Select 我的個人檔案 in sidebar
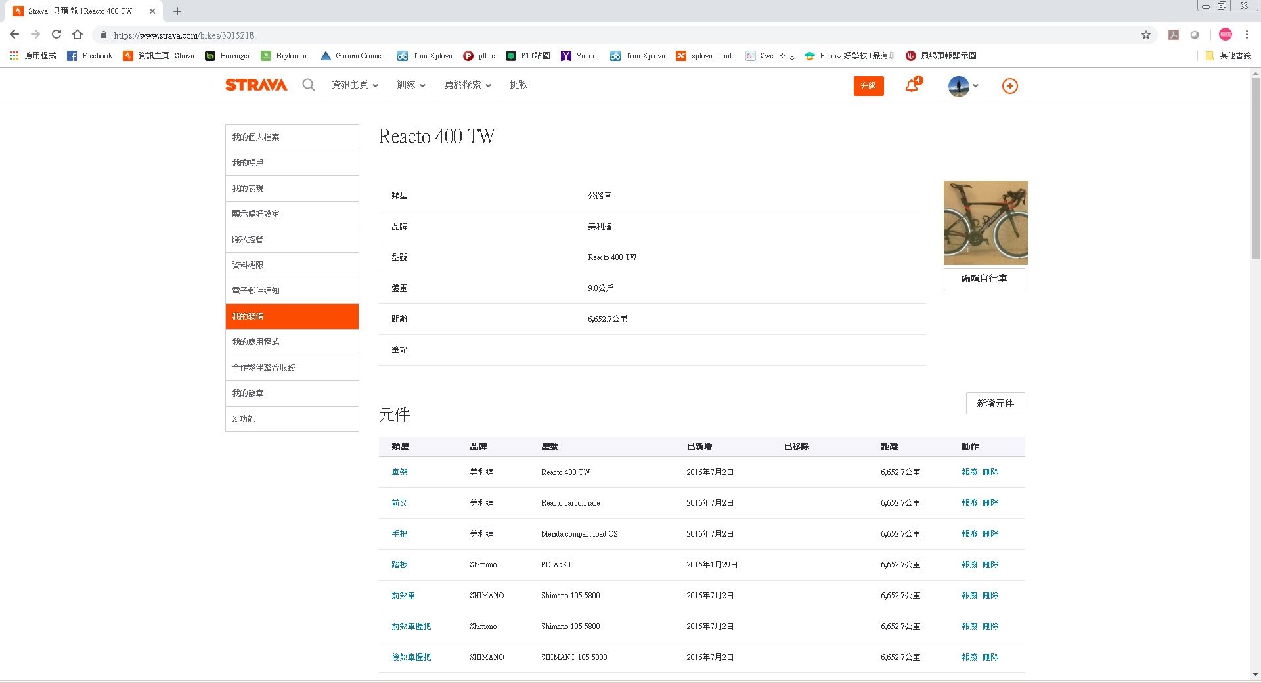This screenshot has height=683, width=1261. [x=292, y=137]
